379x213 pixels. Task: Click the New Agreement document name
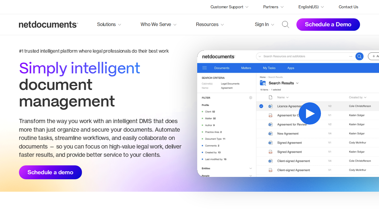pyautogui.click(x=288, y=134)
